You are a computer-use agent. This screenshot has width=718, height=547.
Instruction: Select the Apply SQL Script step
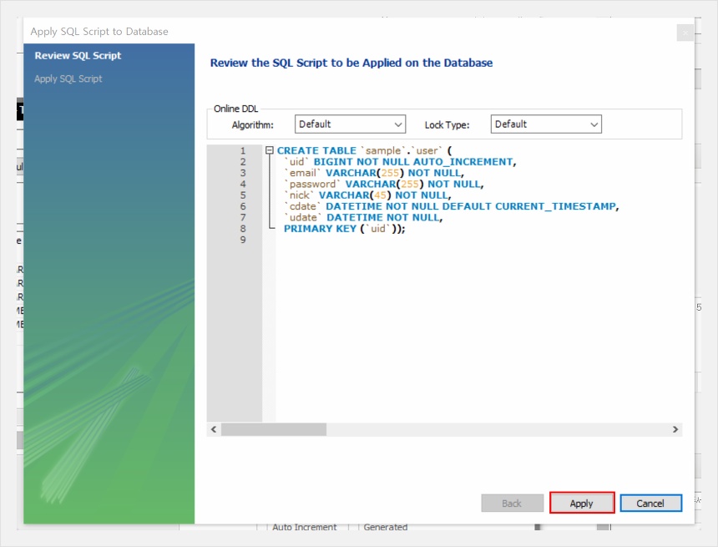tap(68, 79)
